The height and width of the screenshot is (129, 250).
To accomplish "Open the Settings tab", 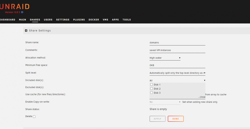I will 63,19.
